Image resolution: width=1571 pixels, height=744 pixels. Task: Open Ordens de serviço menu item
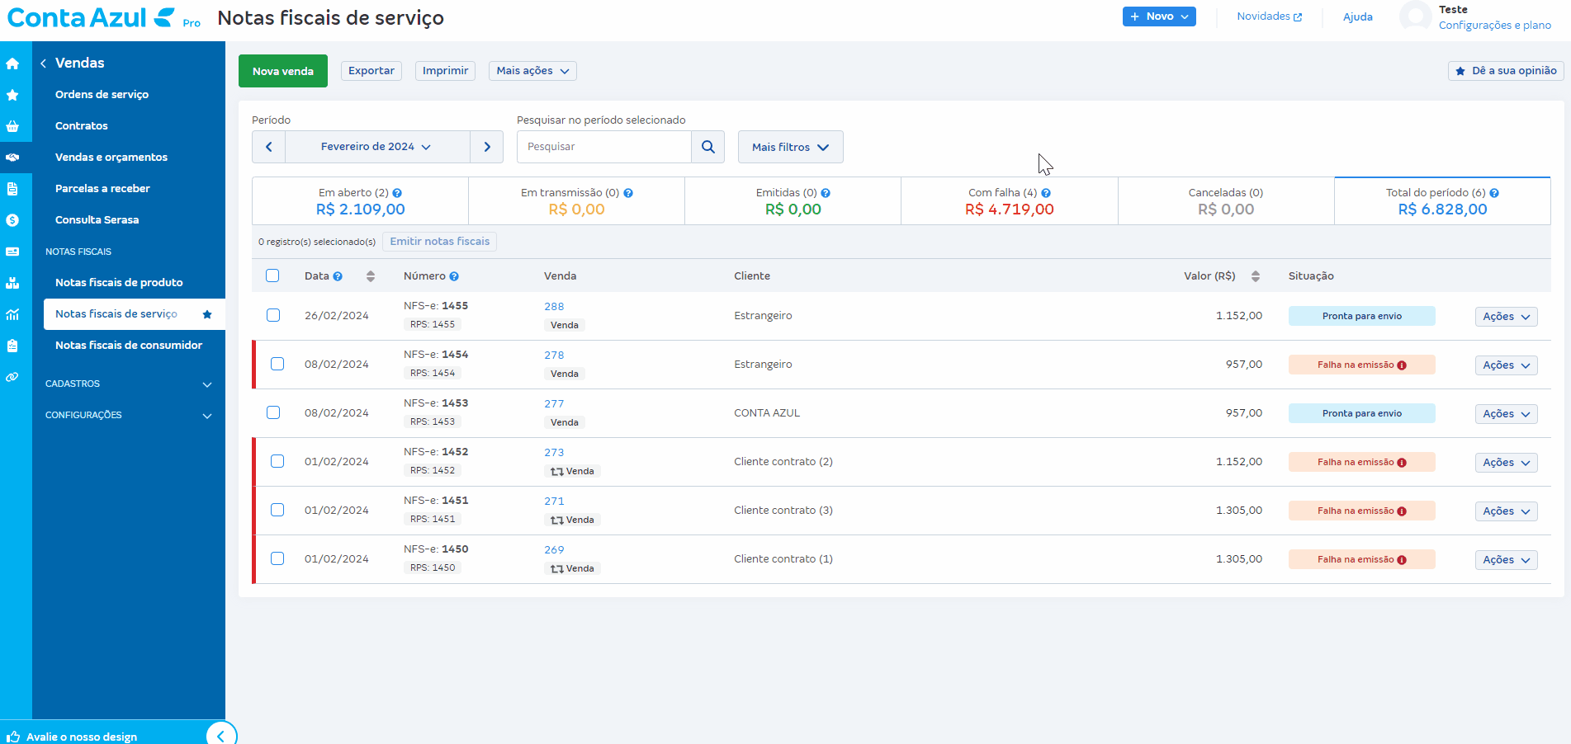102,95
